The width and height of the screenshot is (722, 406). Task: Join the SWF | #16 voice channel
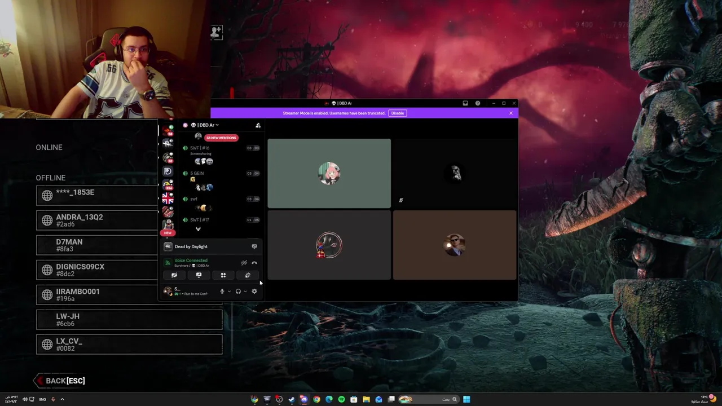(220, 148)
